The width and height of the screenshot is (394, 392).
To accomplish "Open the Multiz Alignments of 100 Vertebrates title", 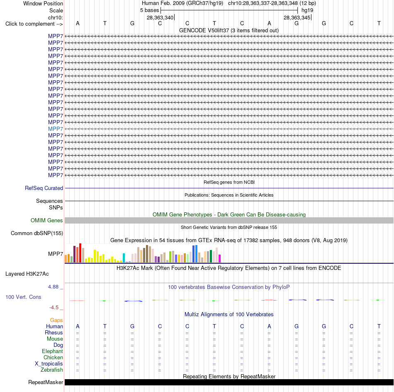I will tap(229, 315).
